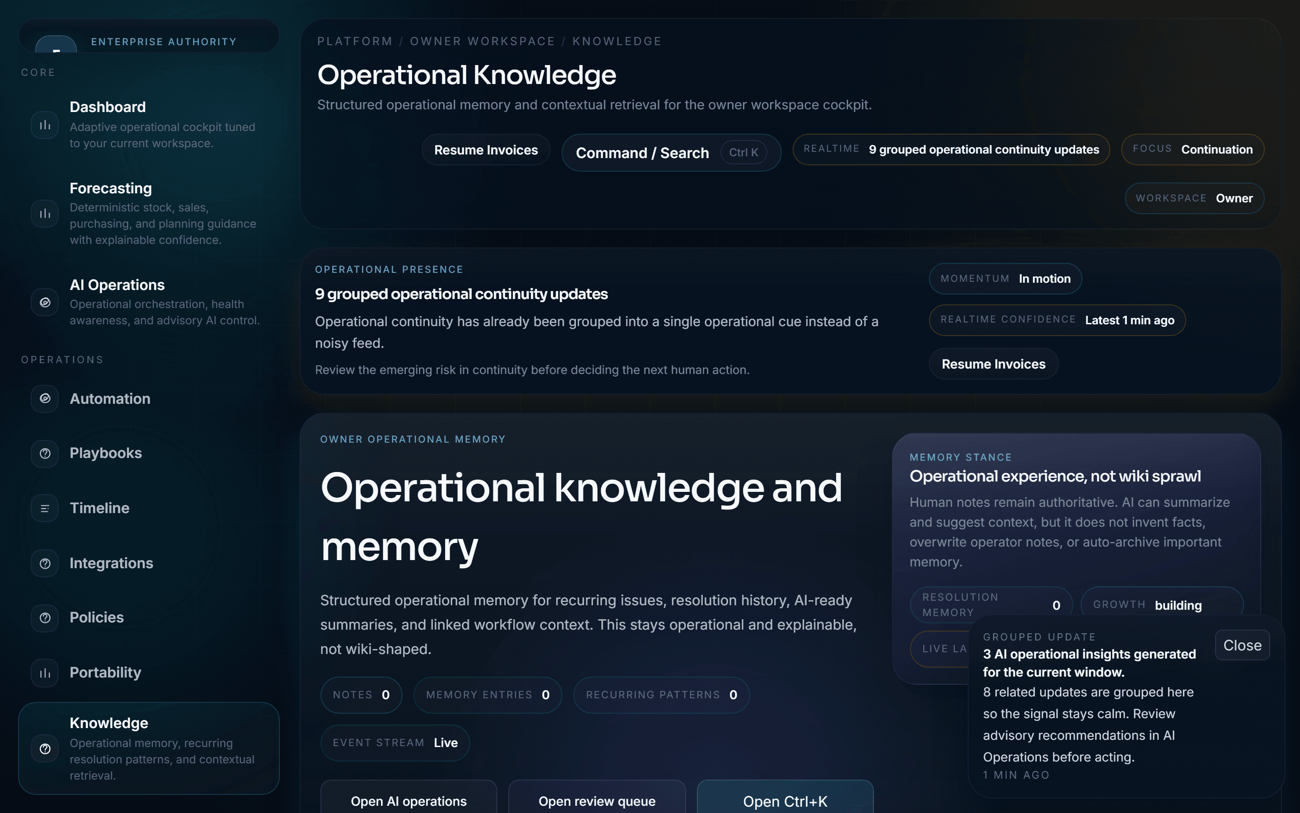Open AI Operations in the sidebar

[149, 302]
